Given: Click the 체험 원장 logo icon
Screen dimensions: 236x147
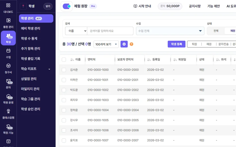Looking at the screenshot, I should (x=66, y=6).
